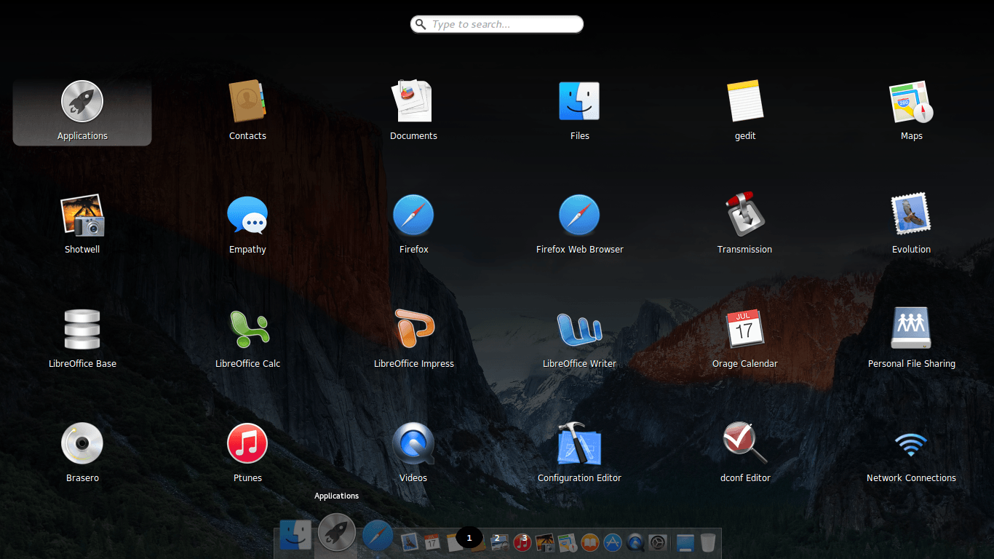Launch LibreOffice Writer

[x=579, y=339]
